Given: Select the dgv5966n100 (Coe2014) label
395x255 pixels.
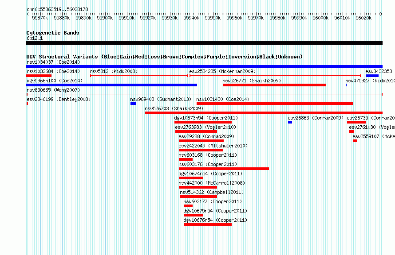Looking at the screenshot, I should tap(55, 81).
